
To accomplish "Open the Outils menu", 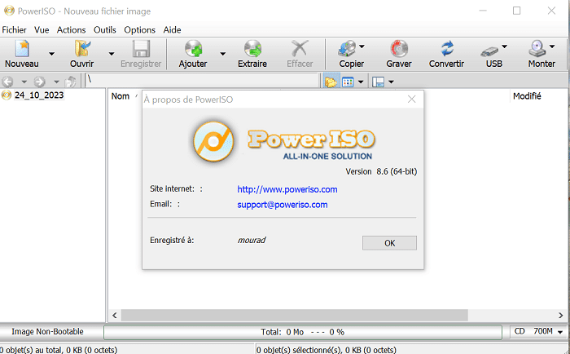I will pos(105,29).
